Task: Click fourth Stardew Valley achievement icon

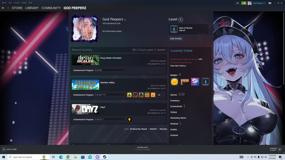Action: [x=147, y=95]
